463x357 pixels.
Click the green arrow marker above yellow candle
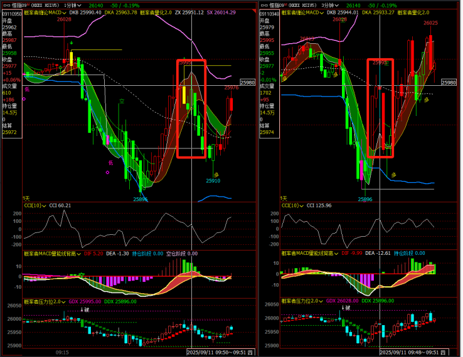(x=72, y=43)
